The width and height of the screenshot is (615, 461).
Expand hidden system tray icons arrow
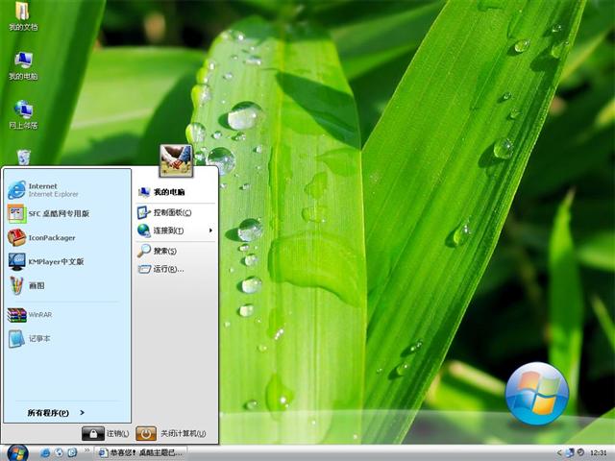pyautogui.click(x=559, y=452)
